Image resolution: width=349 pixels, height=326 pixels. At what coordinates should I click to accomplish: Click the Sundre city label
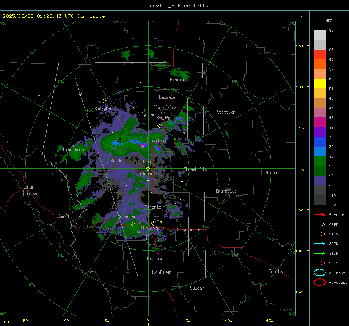point(117,160)
